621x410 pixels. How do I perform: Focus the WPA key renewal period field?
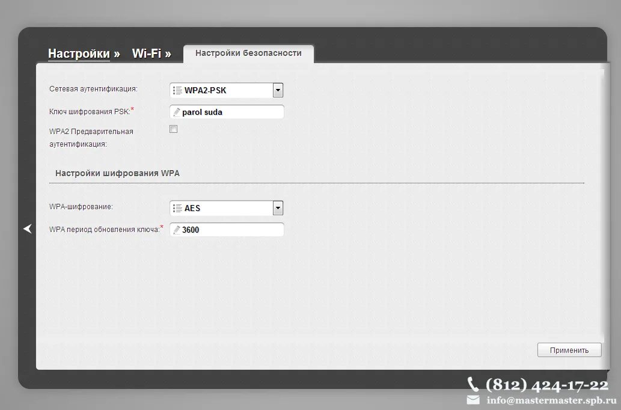(227, 230)
